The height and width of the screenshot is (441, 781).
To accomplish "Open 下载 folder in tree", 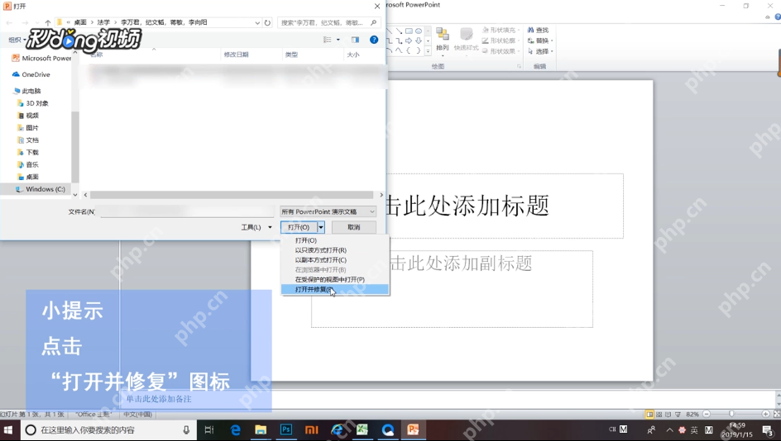I will (28, 152).
